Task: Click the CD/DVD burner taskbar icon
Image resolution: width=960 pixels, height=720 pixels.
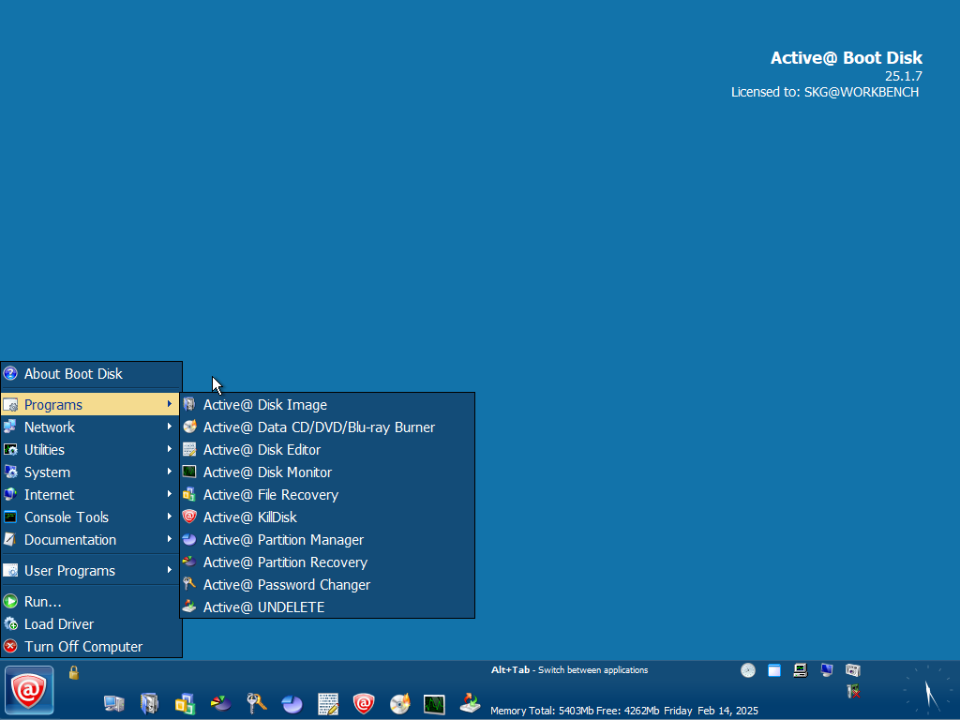Action: click(x=400, y=703)
